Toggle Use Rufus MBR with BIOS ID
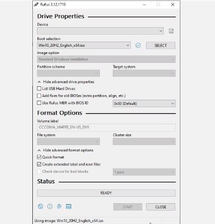Viewport: 215px width, 224px height. coord(39,103)
